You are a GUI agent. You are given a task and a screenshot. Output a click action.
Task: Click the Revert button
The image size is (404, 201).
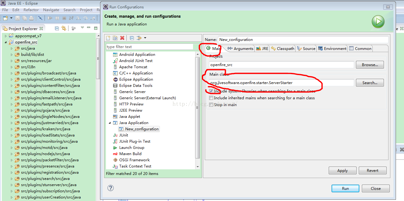[372, 171]
